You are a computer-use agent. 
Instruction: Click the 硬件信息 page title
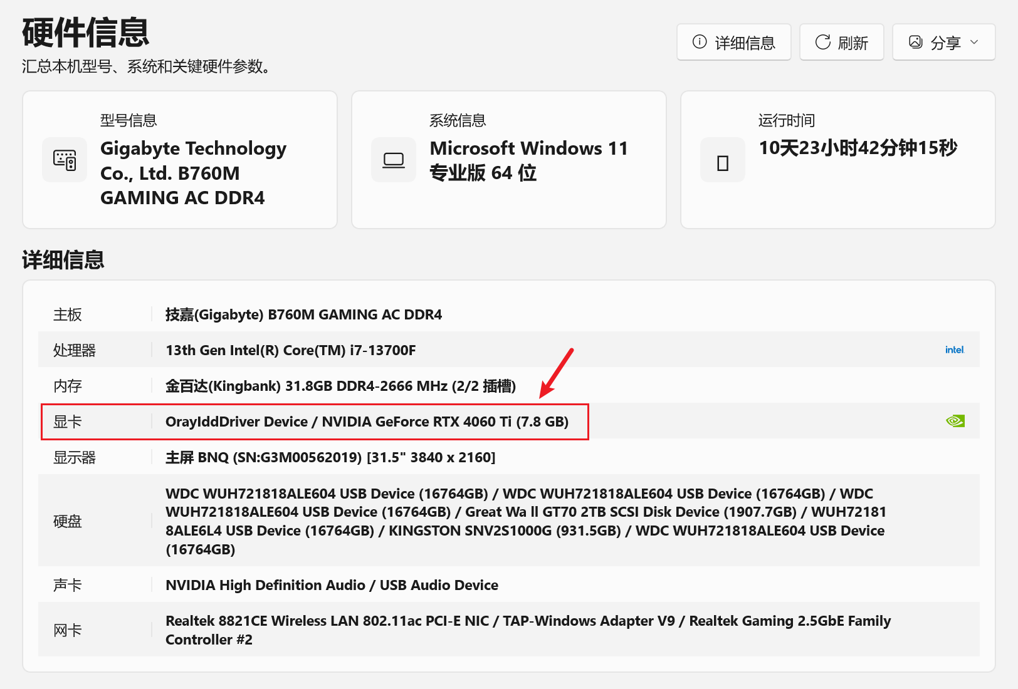pyautogui.click(x=85, y=33)
